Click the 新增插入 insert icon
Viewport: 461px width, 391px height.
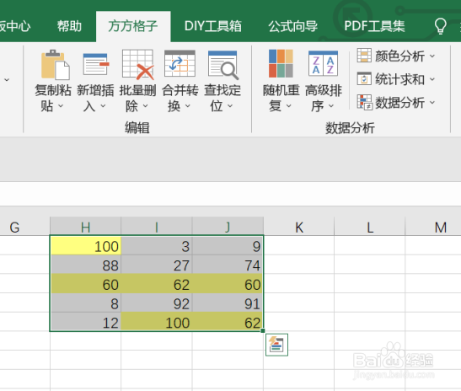pos(96,64)
